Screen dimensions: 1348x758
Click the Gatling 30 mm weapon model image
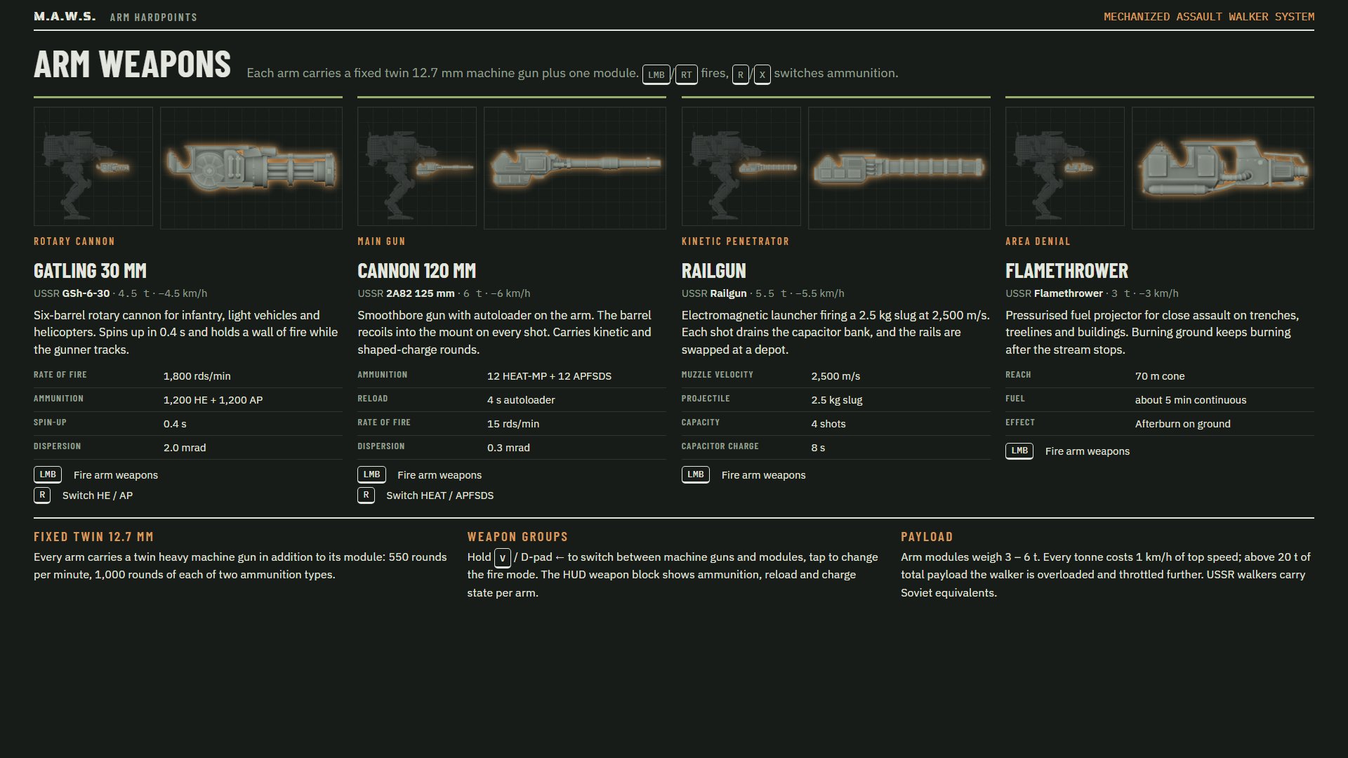[x=251, y=168]
